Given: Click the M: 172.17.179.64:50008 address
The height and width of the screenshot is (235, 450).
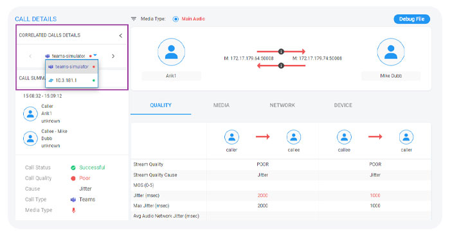Looking at the screenshot, I should [x=249, y=58].
